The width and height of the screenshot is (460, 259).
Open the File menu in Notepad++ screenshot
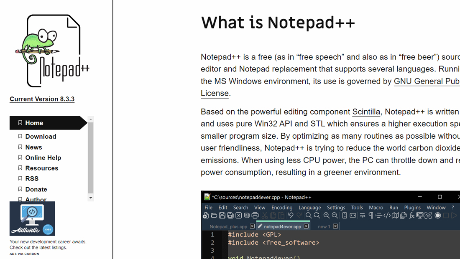click(208, 208)
